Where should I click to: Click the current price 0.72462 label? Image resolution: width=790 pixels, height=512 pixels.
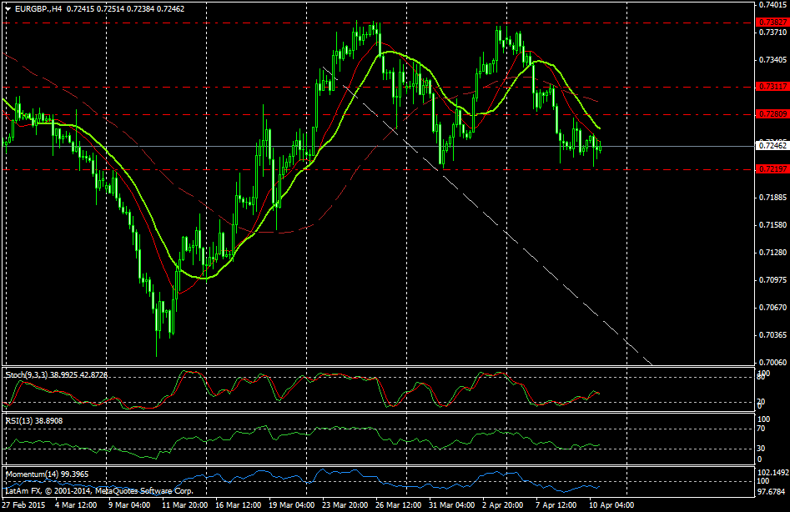point(772,147)
